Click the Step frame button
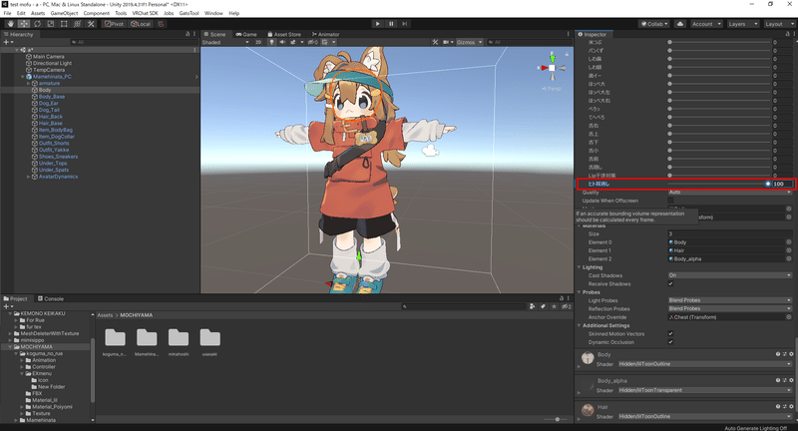Image resolution: width=798 pixels, height=431 pixels. (x=405, y=24)
